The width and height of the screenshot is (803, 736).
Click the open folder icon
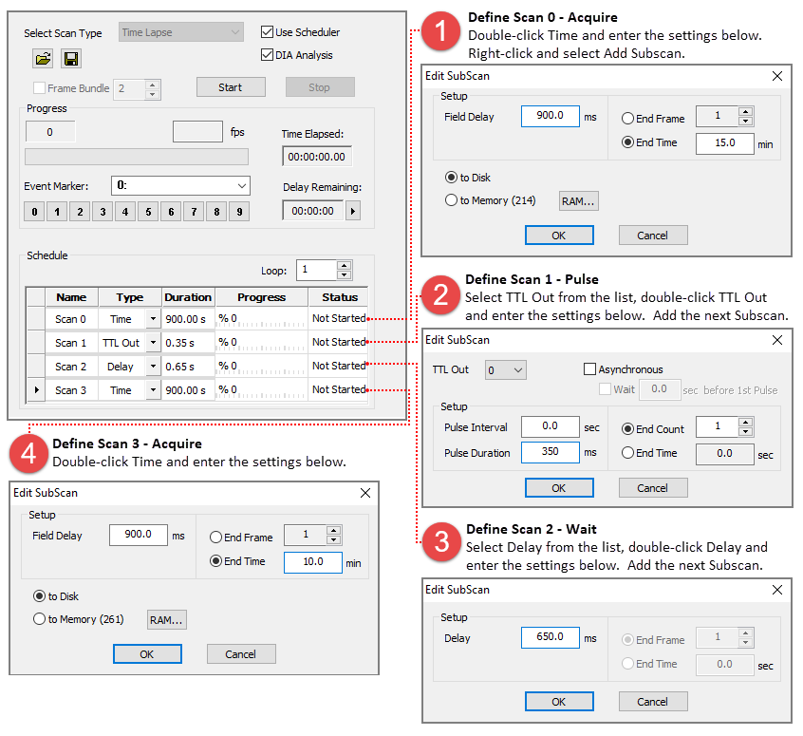44,60
